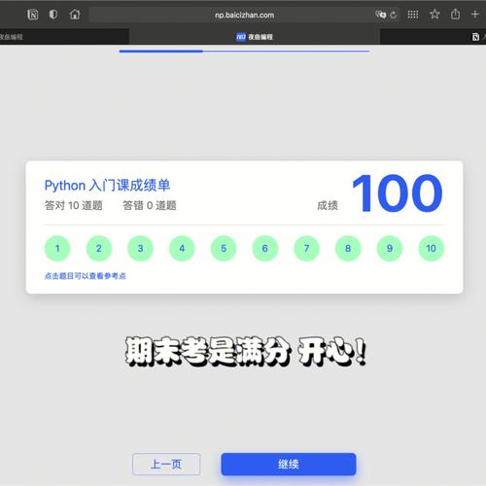Switch to the leftmost 夜曲编程 tab
The height and width of the screenshot is (486, 486).
(64, 37)
